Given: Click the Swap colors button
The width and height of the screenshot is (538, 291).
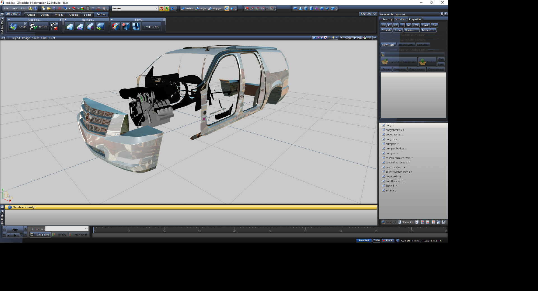Looking at the screenshot, I should [151, 27].
